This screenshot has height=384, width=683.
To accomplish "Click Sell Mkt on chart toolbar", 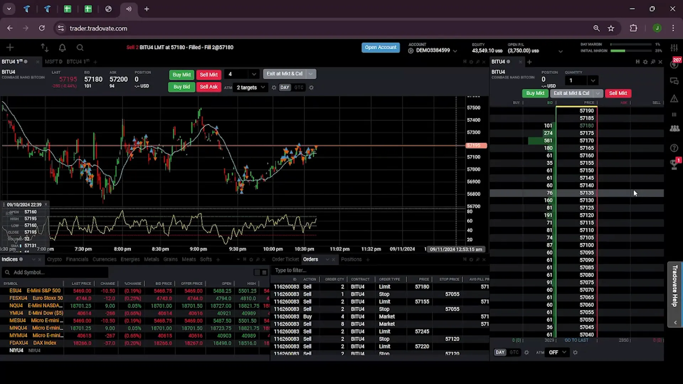I will pos(209,75).
